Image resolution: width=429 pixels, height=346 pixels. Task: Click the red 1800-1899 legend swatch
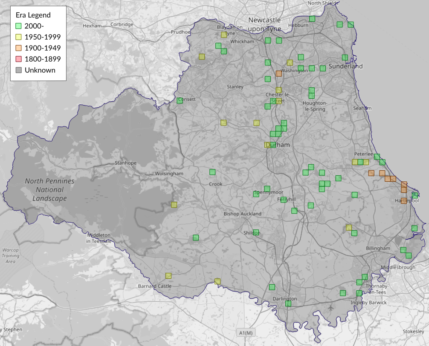[x=18, y=59]
